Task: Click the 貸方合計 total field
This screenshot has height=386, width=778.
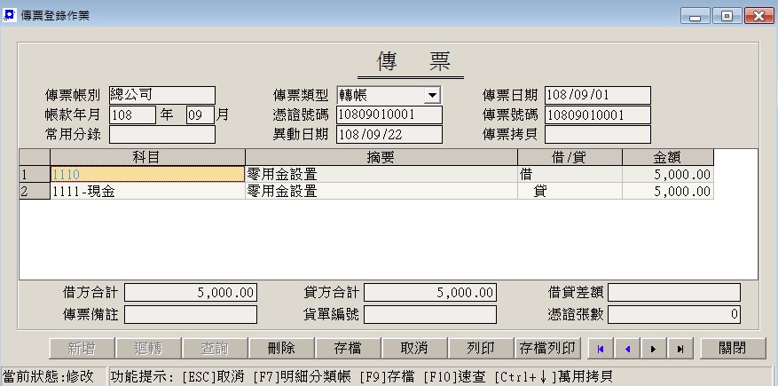Action: point(429,293)
